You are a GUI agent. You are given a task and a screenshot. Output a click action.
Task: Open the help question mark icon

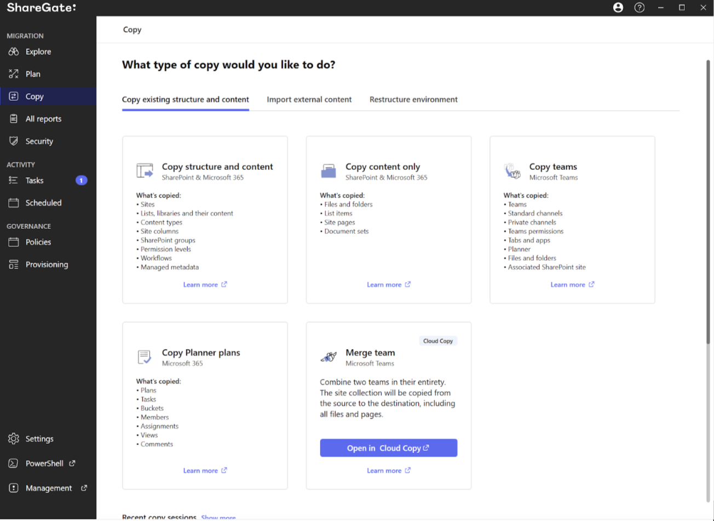pyautogui.click(x=640, y=8)
